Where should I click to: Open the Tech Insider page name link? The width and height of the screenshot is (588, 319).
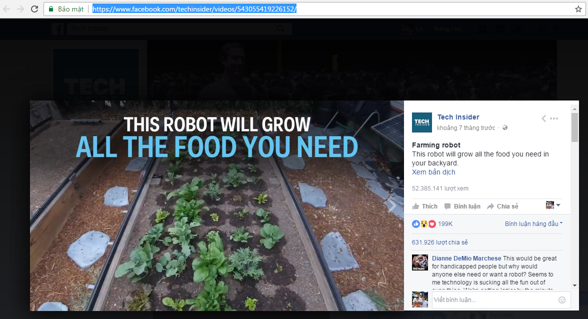tap(458, 117)
